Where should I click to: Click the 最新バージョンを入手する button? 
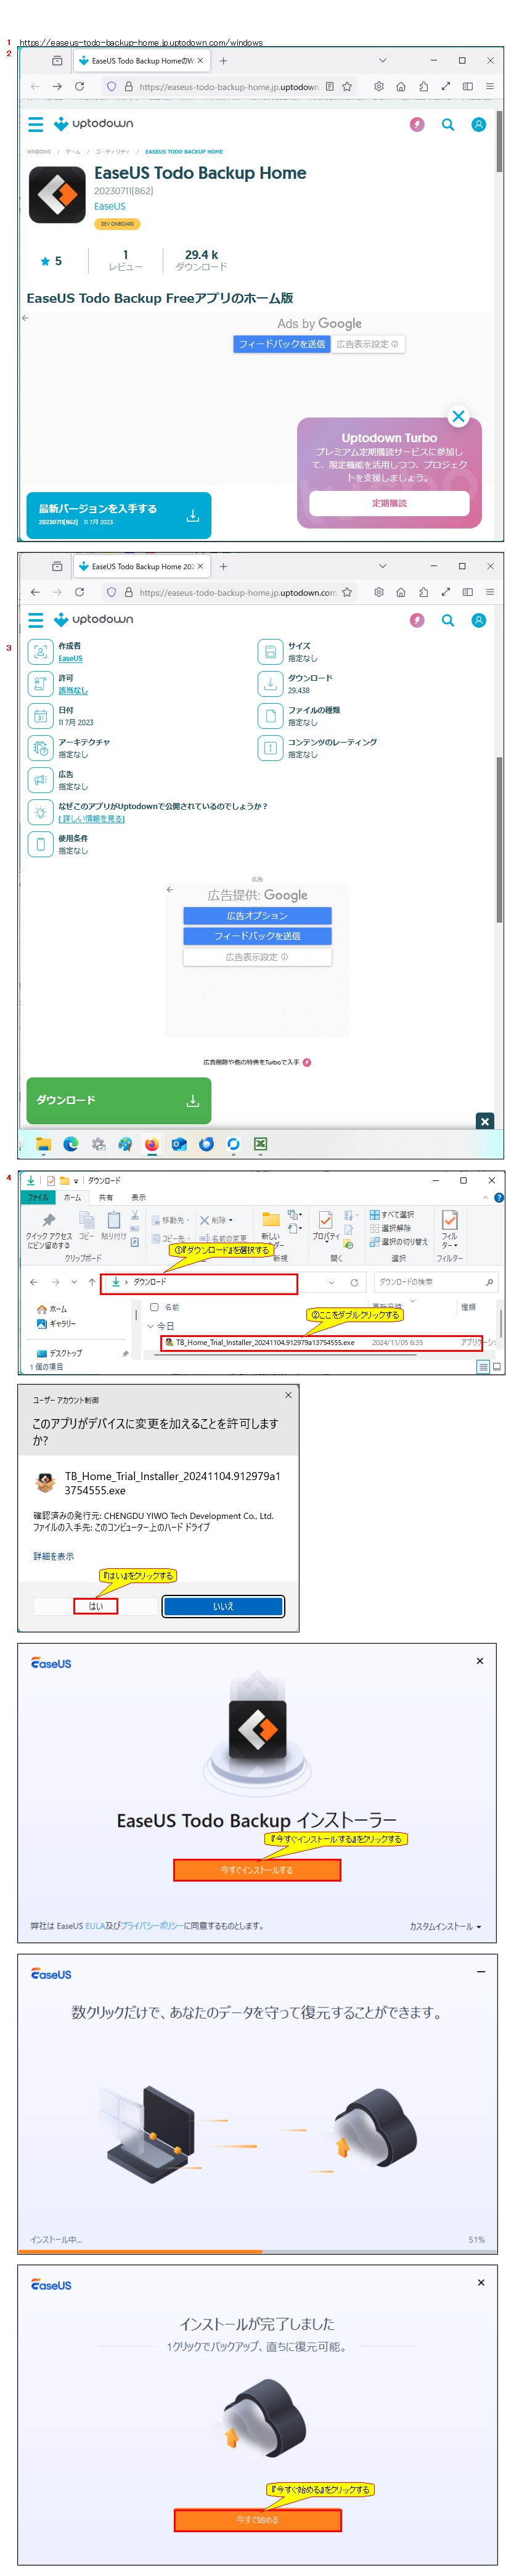click(118, 515)
